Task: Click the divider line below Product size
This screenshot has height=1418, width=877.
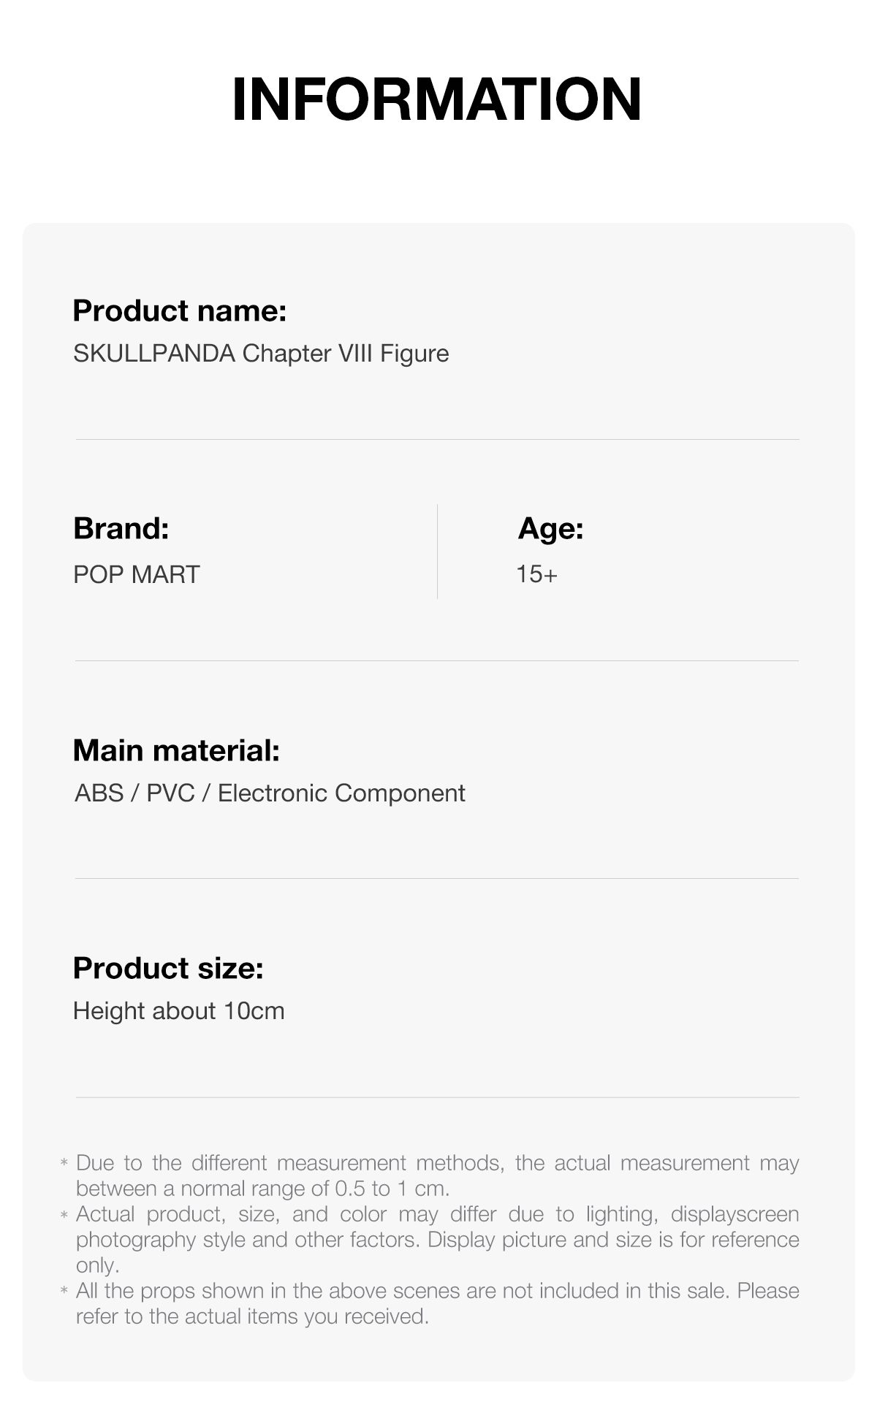Action: 437,1097
